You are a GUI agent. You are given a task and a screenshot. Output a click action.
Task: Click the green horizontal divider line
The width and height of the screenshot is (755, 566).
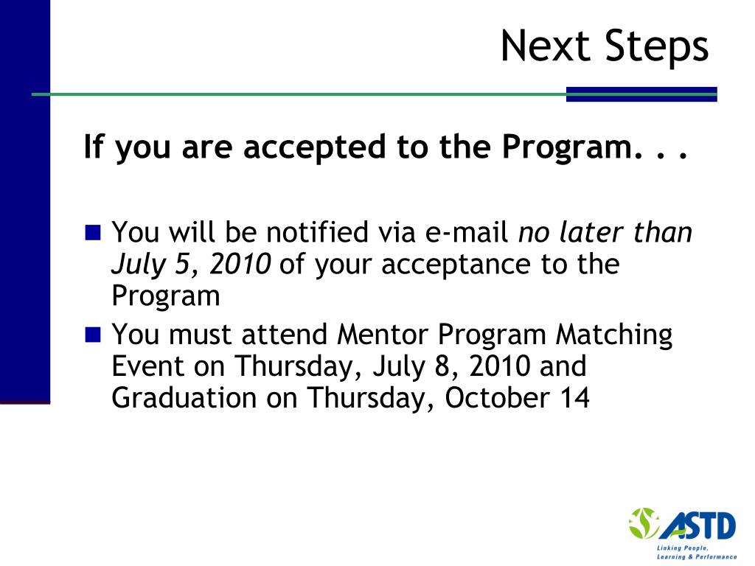click(299, 94)
